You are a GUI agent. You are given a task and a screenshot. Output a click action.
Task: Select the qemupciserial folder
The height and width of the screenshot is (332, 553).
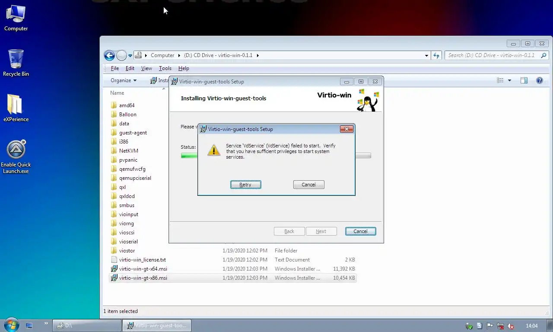click(135, 178)
